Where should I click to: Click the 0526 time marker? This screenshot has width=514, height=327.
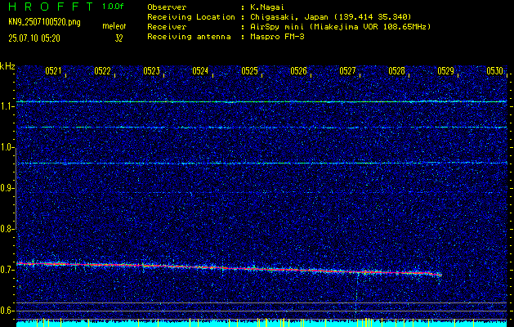(x=298, y=71)
